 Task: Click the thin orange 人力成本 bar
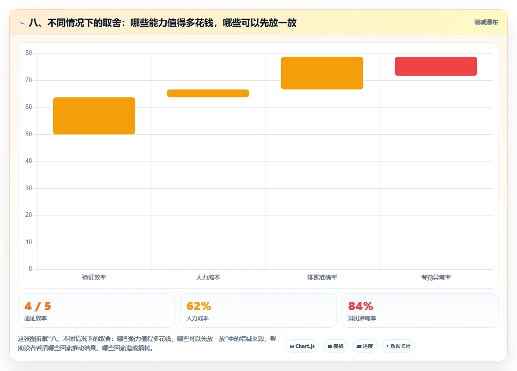pyautogui.click(x=208, y=93)
